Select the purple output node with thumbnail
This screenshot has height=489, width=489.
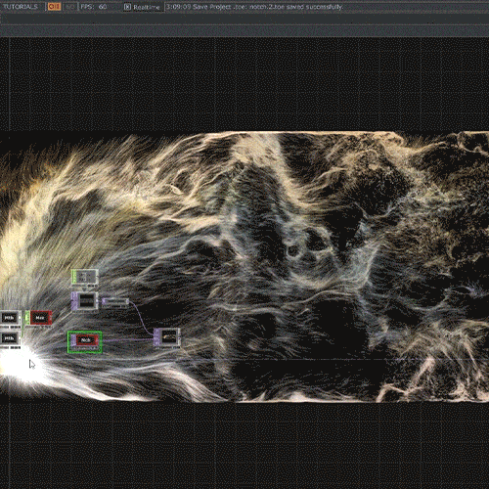tap(167, 336)
